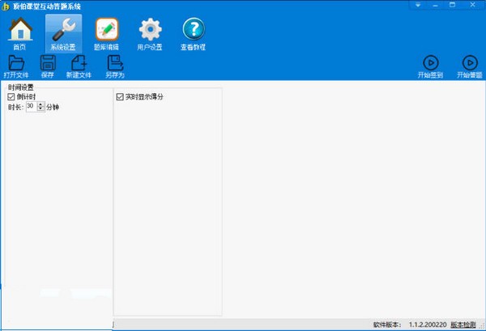
Task: Decrease the 时长 duration spinner value
Action: click(40, 108)
